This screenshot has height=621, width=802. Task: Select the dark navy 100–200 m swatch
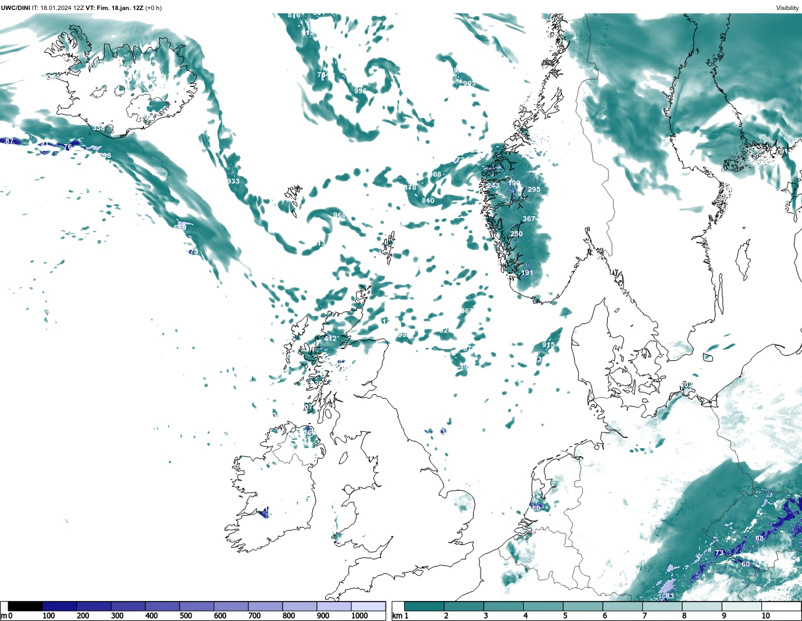[x=60, y=607]
